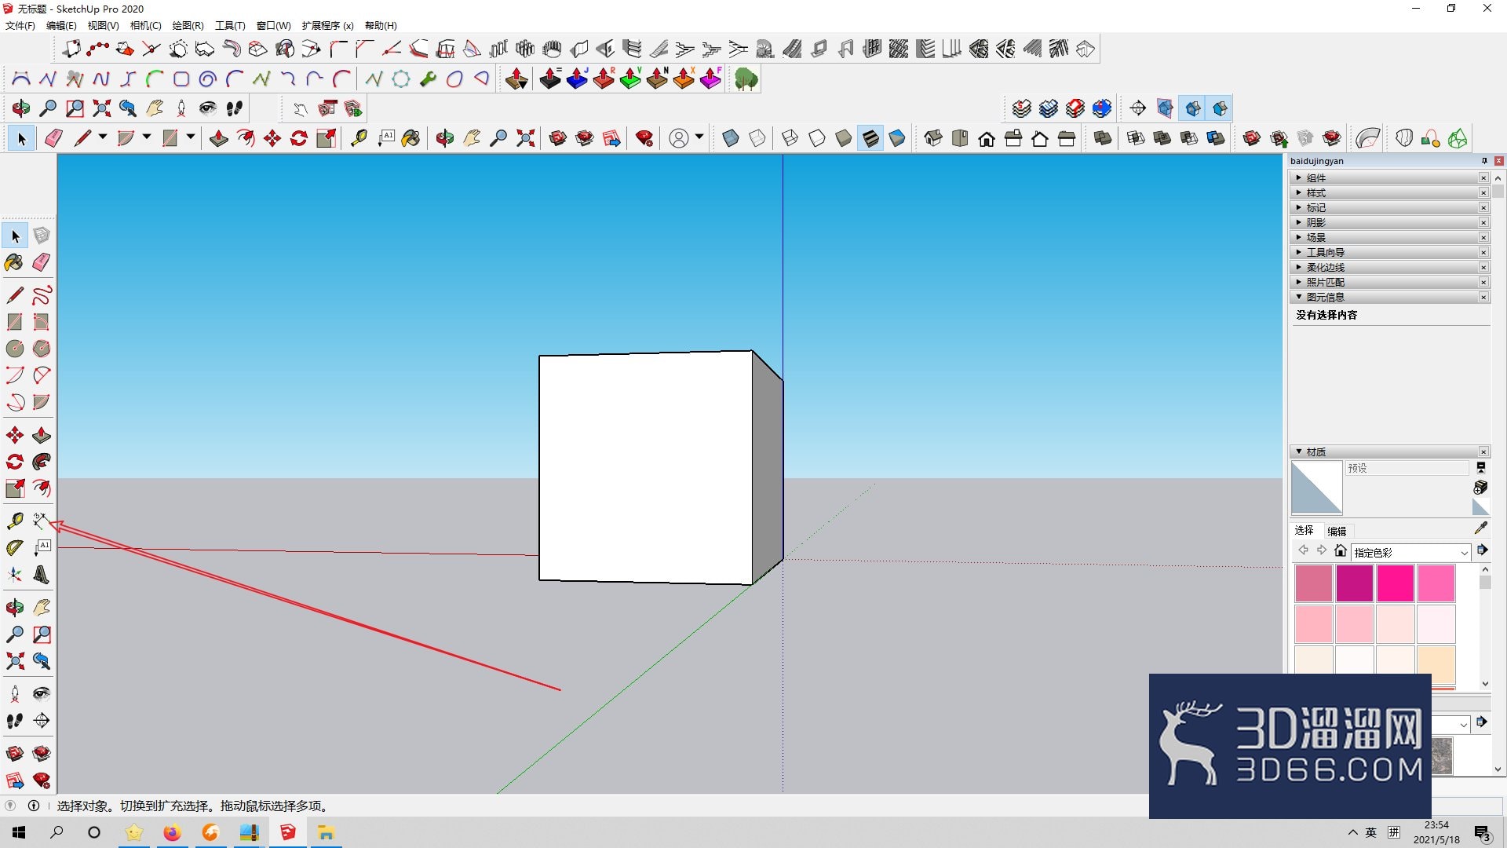Screen dimensions: 1507x848
Task: Switch to Back view
Action: [1040, 139]
